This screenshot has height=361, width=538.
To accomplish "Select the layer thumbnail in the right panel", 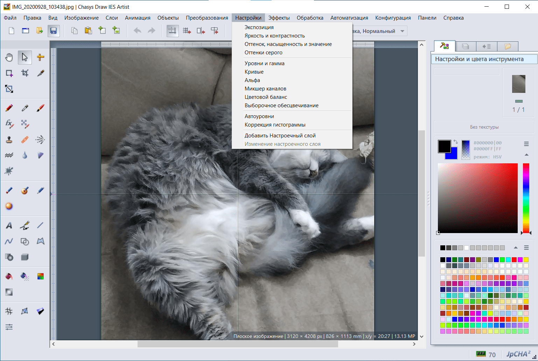I will point(519,84).
